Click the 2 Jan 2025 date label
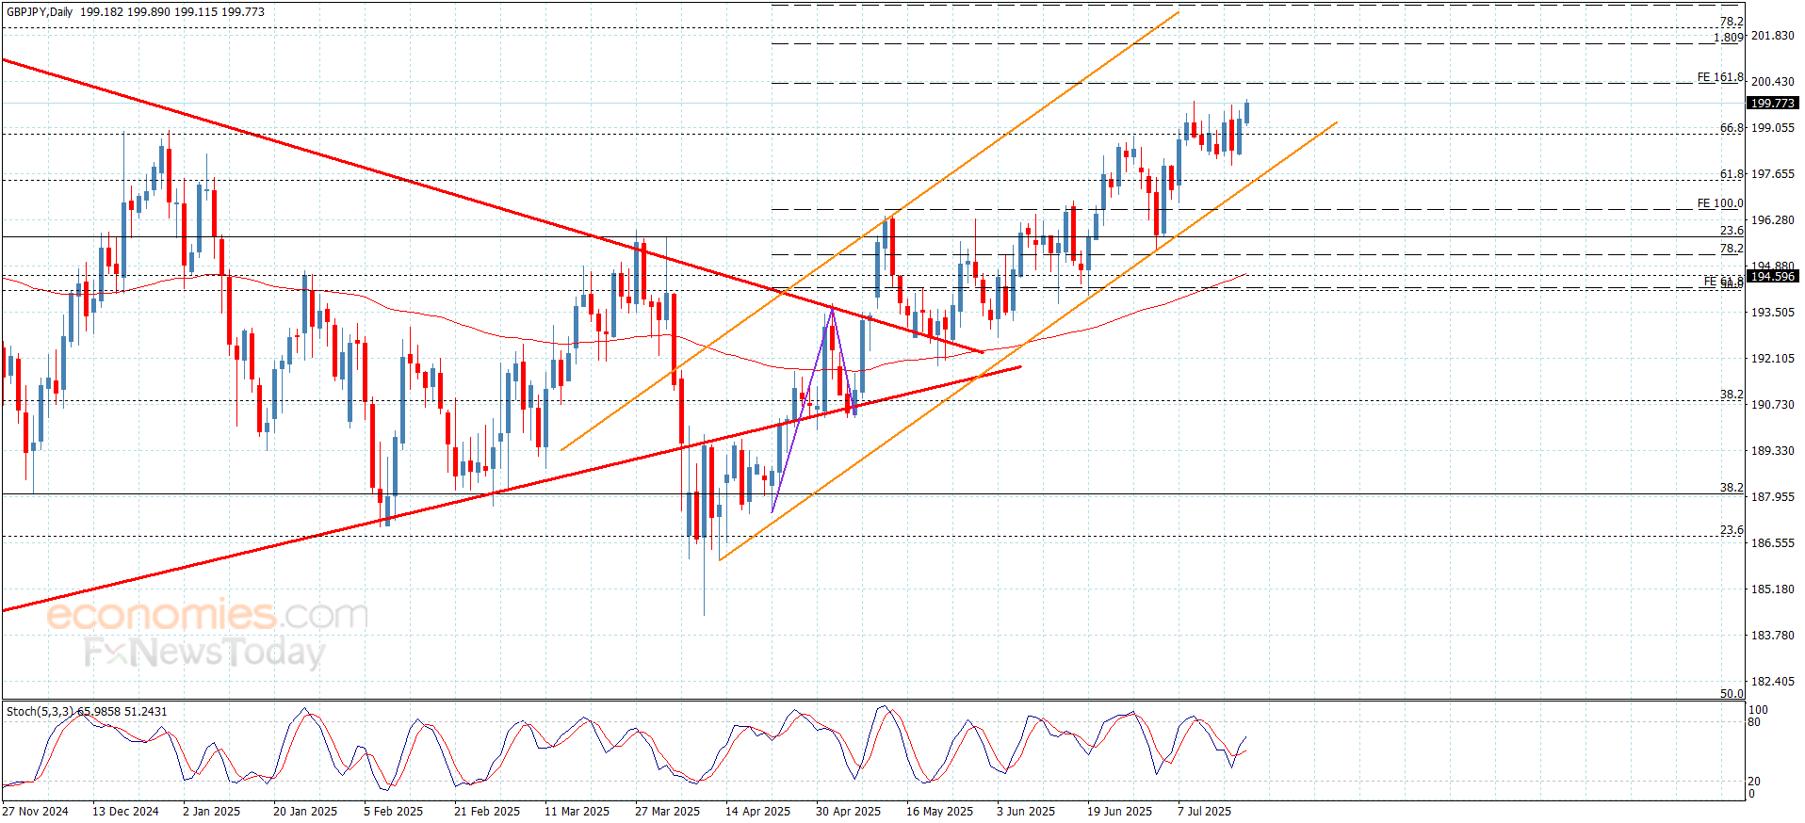The width and height of the screenshot is (1805, 823). (211, 812)
